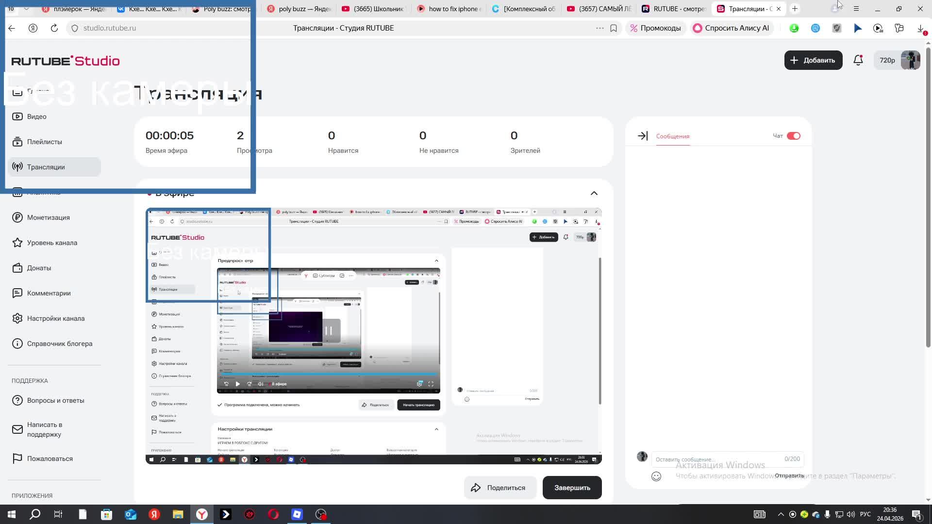This screenshot has height=524, width=932.
Task: Go to Донаты wallet section
Action: pyautogui.click(x=39, y=268)
